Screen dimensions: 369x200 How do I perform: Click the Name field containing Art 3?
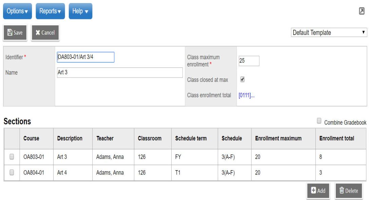coord(120,72)
